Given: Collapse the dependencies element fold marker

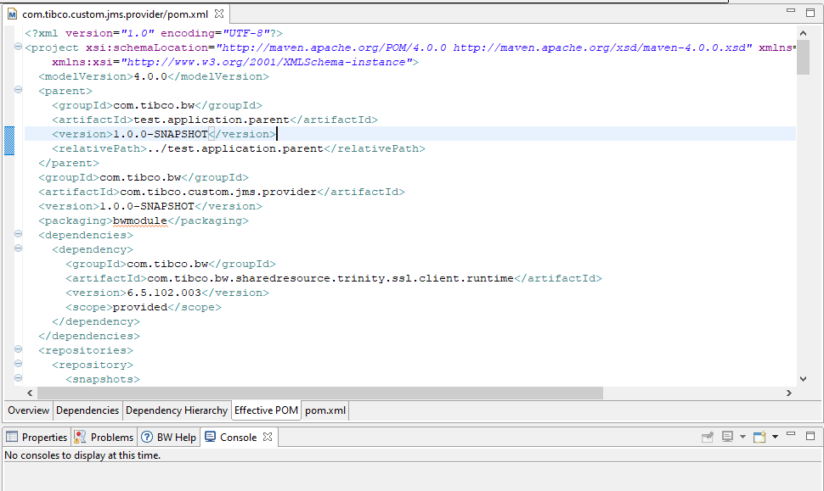Looking at the screenshot, I should click(18, 234).
